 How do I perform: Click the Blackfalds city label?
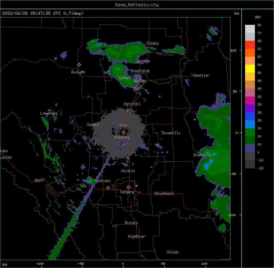tap(140, 71)
